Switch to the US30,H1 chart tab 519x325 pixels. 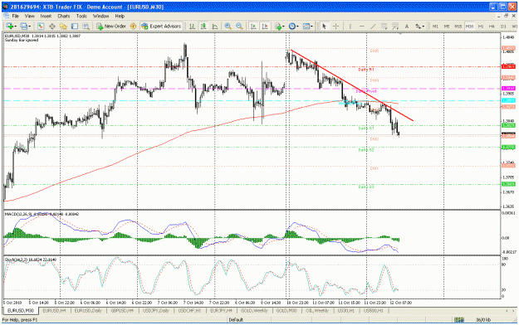pyautogui.click(x=346, y=311)
